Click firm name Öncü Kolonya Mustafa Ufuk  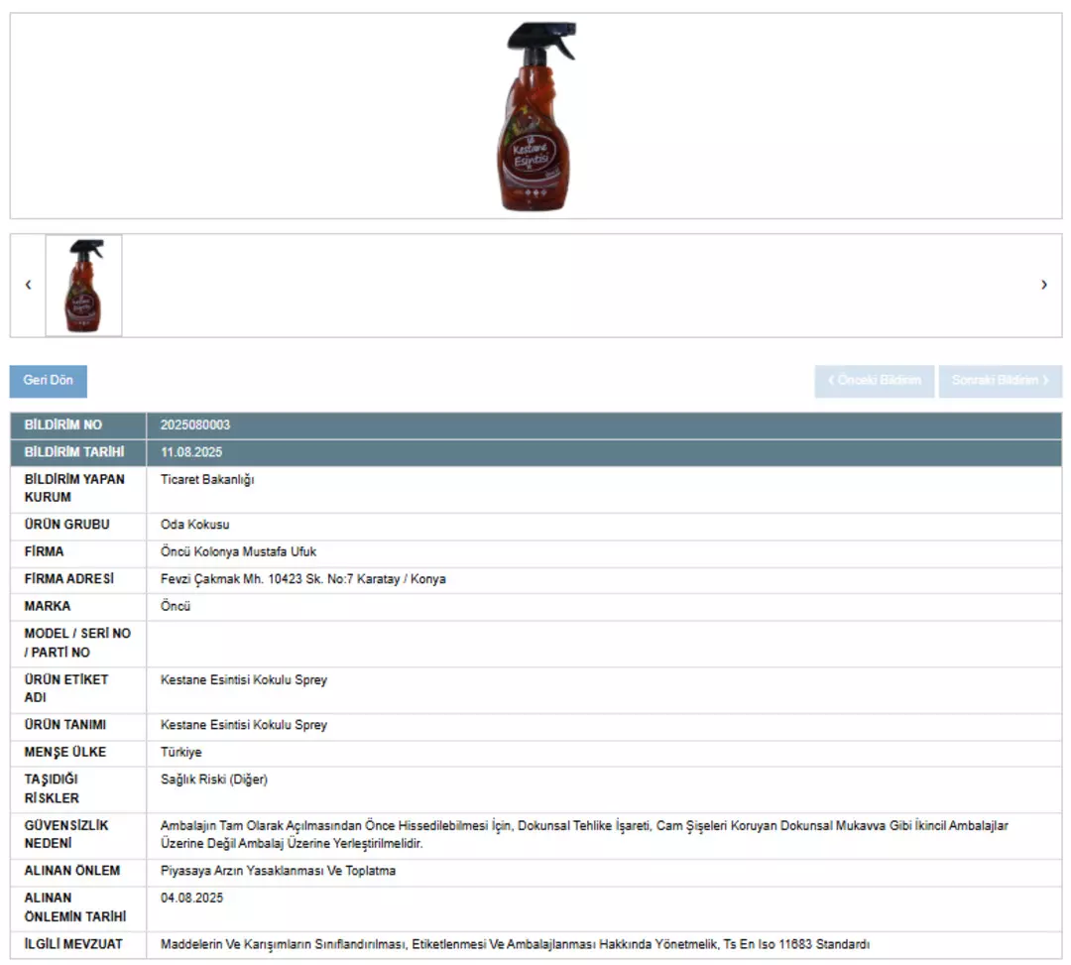238,551
